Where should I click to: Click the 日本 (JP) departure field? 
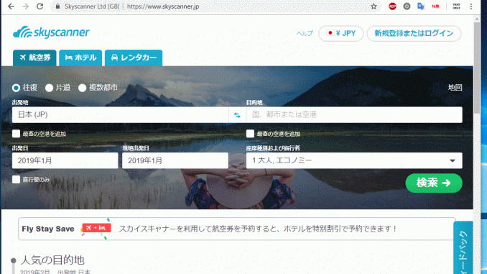tap(120, 115)
